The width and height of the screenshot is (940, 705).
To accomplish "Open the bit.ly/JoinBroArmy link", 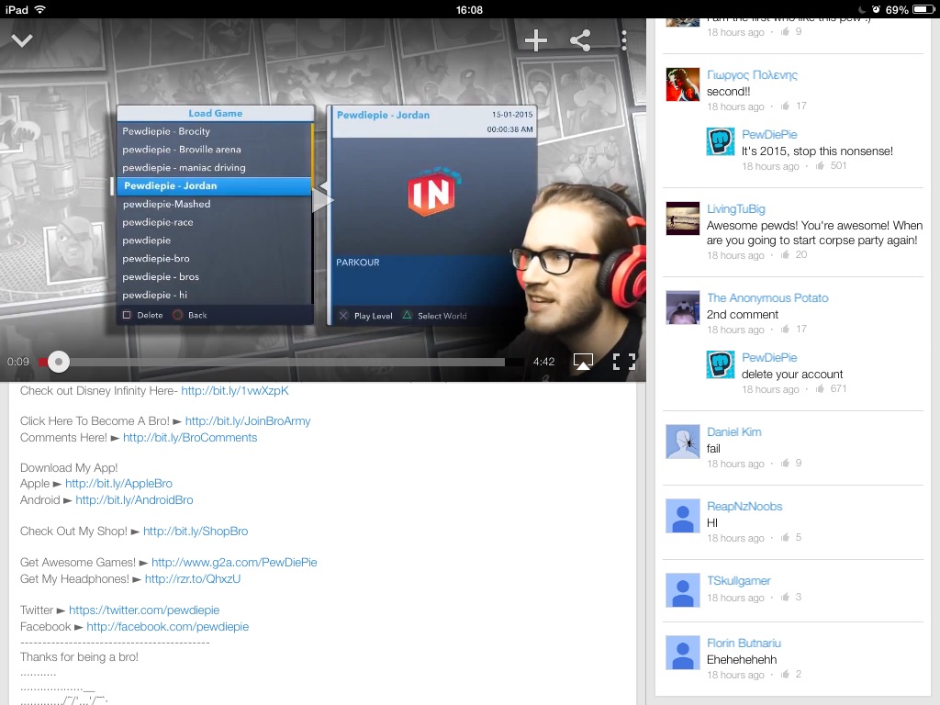I will click(248, 421).
